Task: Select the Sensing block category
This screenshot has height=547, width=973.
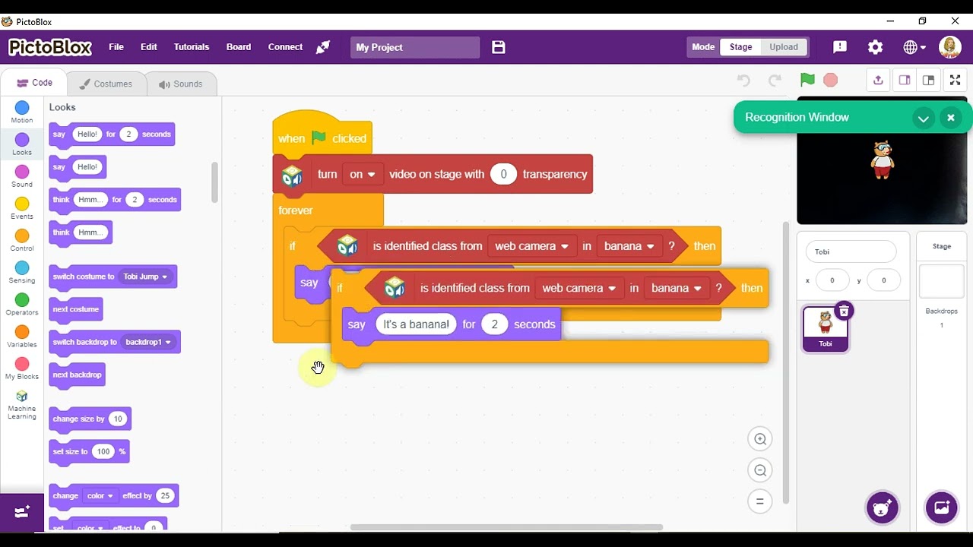Action: pyautogui.click(x=22, y=273)
